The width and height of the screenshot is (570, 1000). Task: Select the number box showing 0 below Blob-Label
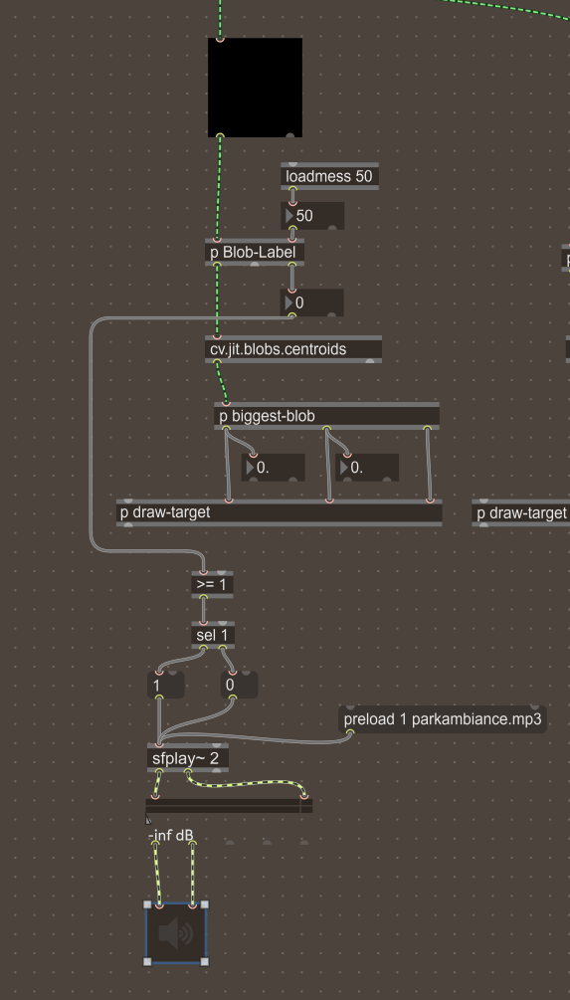click(x=312, y=302)
